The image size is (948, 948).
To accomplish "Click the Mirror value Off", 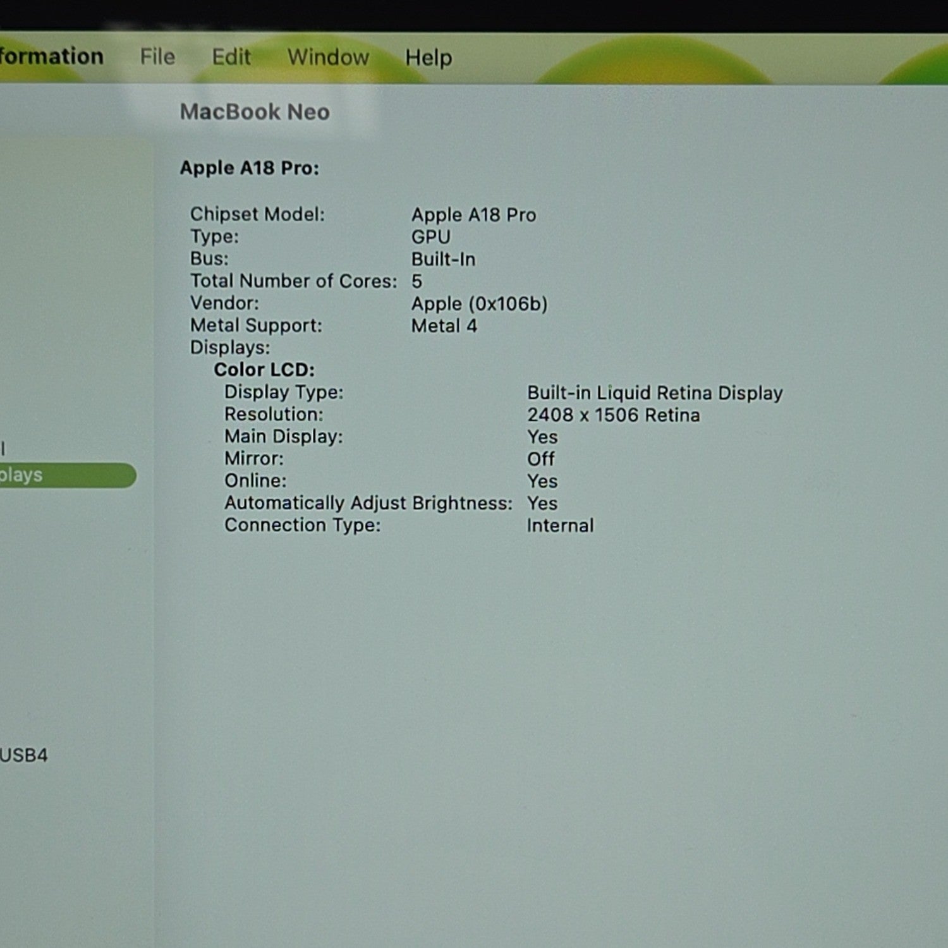I will pyautogui.click(x=541, y=459).
